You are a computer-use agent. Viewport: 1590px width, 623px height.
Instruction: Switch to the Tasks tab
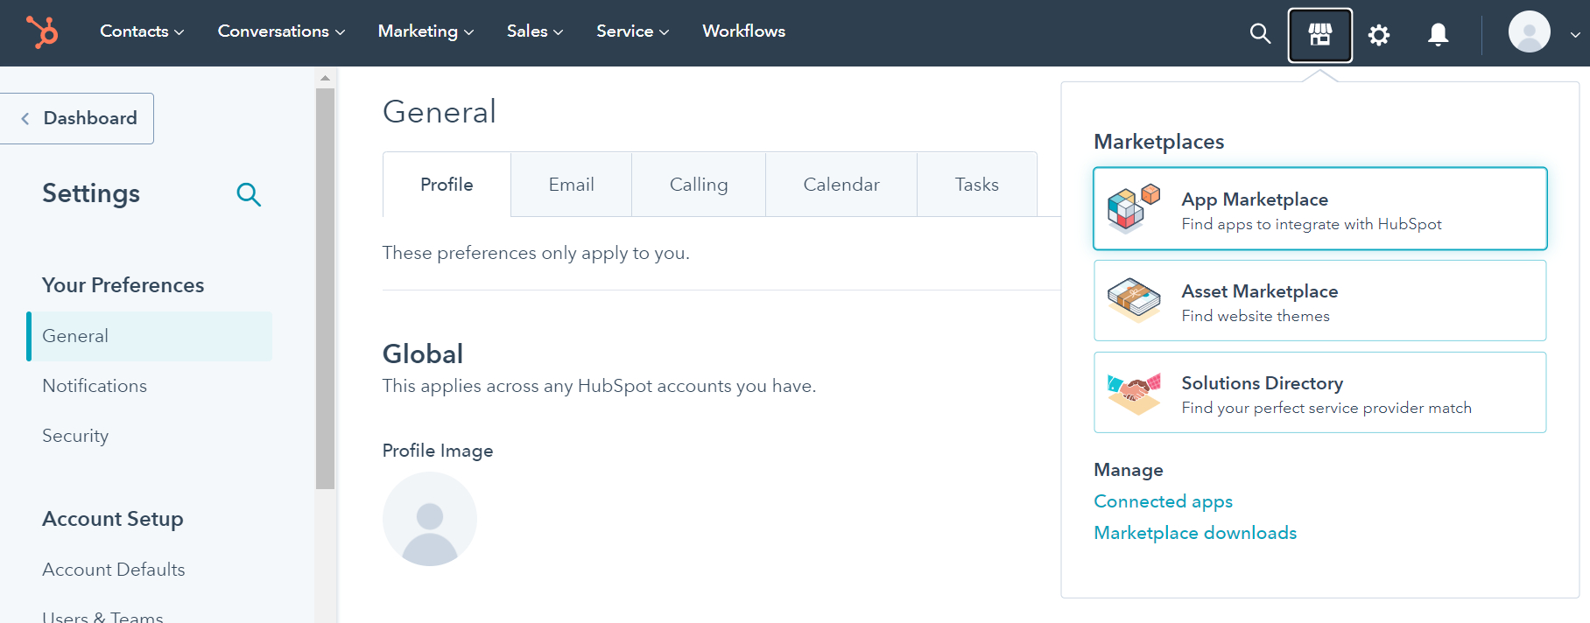pyautogui.click(x=977, y=185)
